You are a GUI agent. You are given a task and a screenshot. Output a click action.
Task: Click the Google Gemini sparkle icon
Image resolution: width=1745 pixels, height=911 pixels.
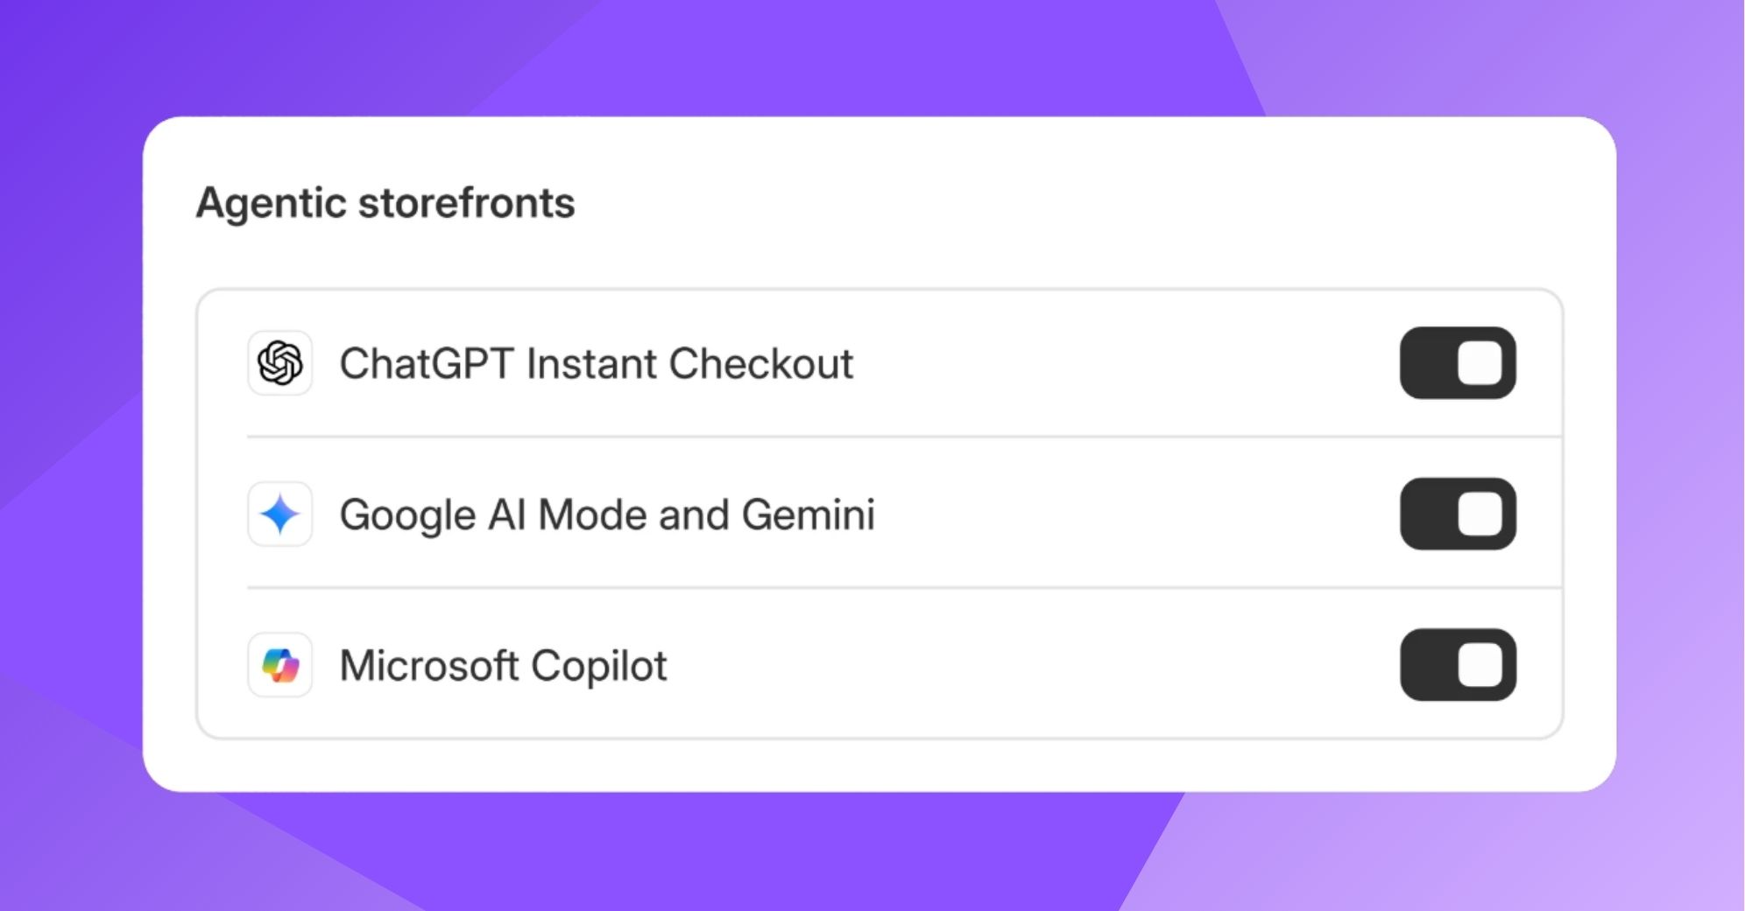(279, 514)
